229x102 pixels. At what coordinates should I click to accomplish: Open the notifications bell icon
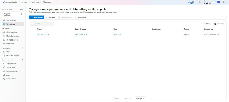point(189,2)
